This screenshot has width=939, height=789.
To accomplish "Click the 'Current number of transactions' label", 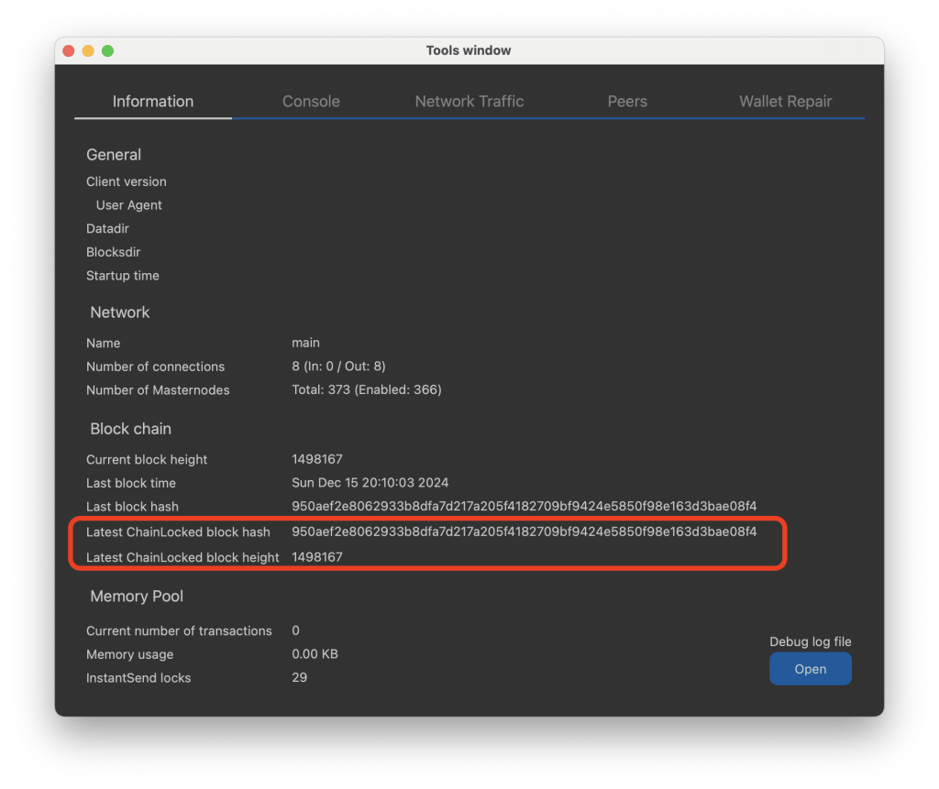I will (x=179, y=631).
